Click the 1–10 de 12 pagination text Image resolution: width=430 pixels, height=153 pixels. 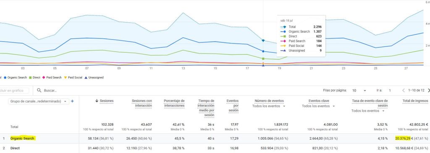(416, 90)
